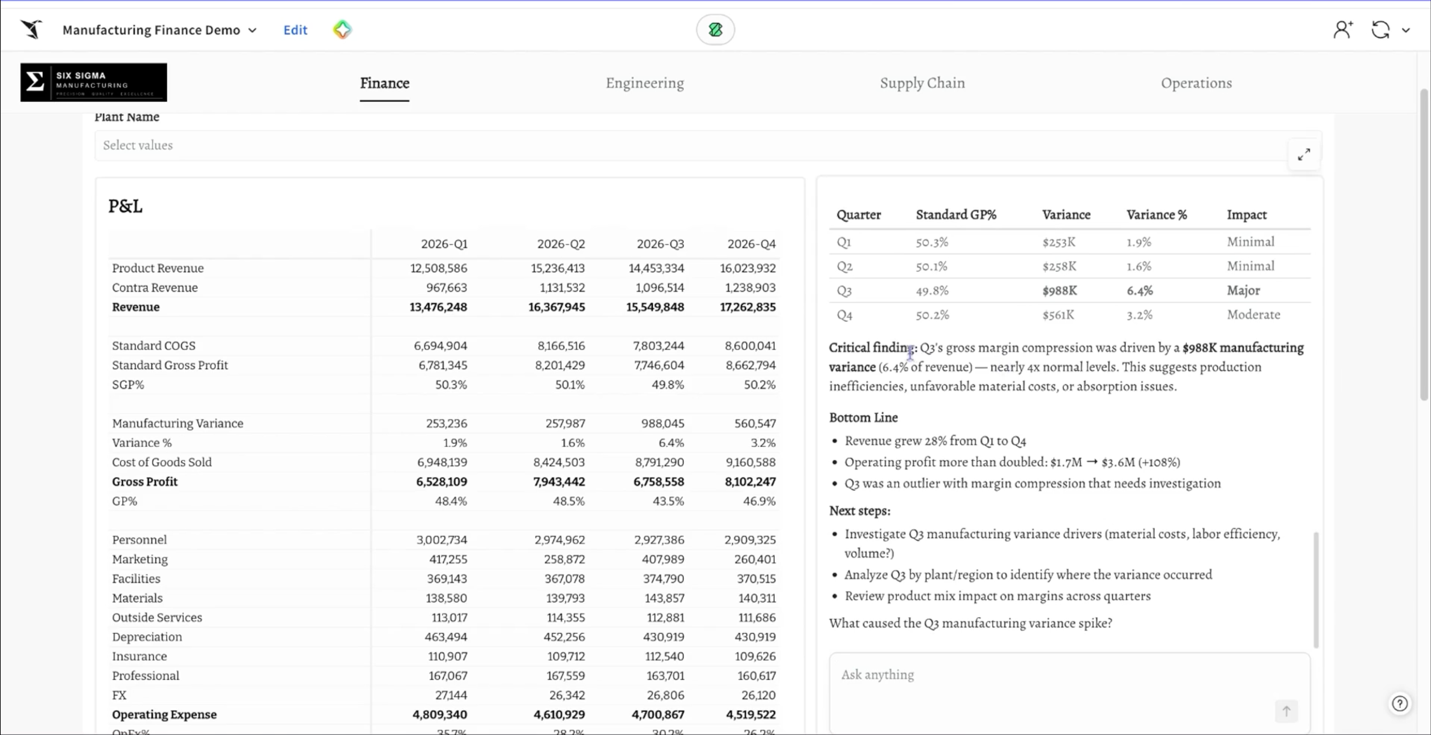Select the Outside Services row label
Viewport: 1431px width, 735px height.
[157, 618]
